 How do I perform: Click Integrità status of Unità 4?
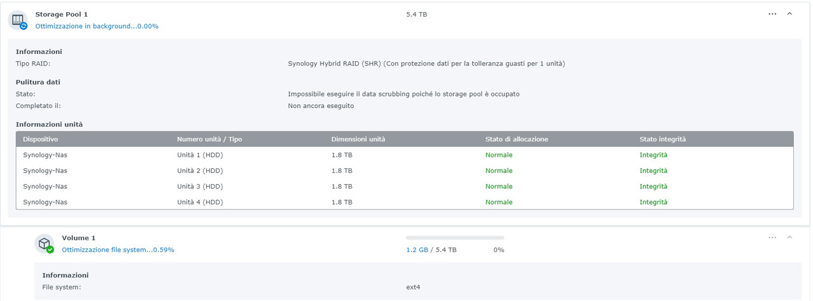coord(654,202)
